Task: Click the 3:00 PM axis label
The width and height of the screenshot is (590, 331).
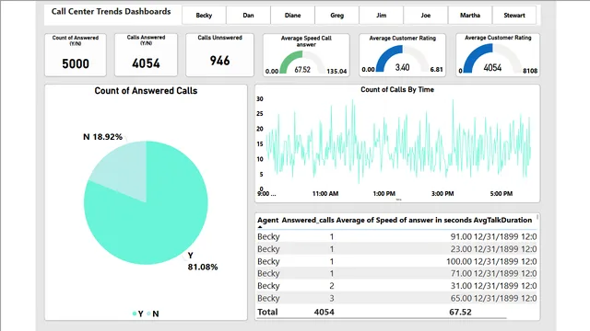Action: (442, 194)
